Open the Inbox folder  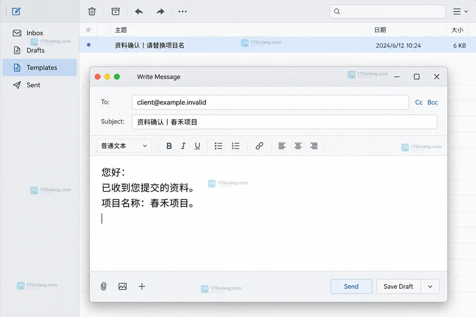click(x=40, y=33)
